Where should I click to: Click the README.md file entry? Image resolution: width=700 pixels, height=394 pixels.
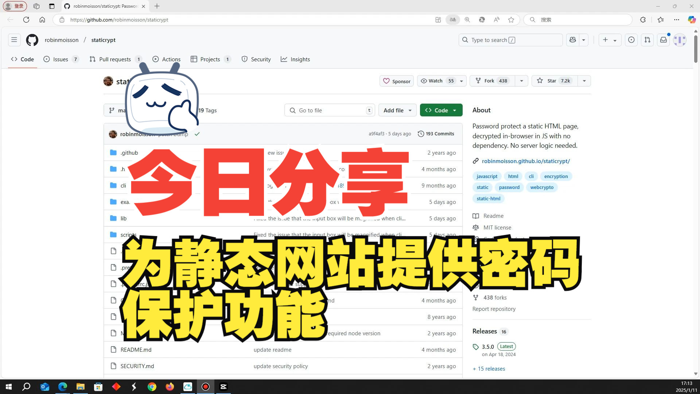point(136,349)
